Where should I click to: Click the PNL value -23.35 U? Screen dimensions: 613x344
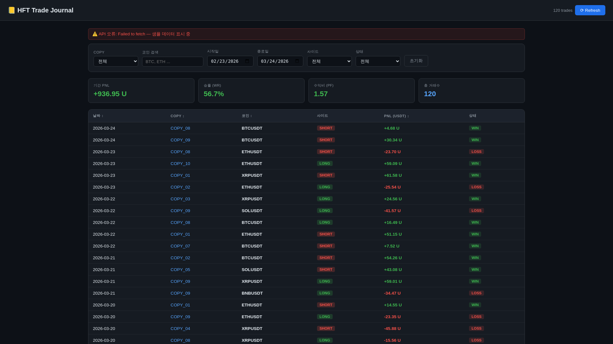point(392,317)
